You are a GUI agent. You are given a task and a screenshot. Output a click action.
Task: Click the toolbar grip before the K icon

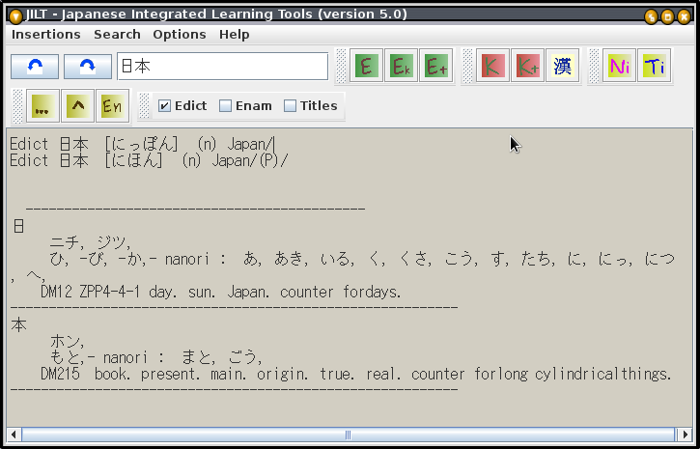(467, 66)
